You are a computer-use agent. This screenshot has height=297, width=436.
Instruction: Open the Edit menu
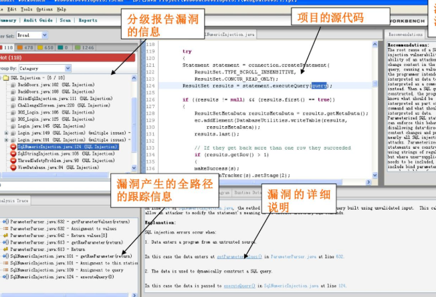pyautogui.click(x=11, y=9)
